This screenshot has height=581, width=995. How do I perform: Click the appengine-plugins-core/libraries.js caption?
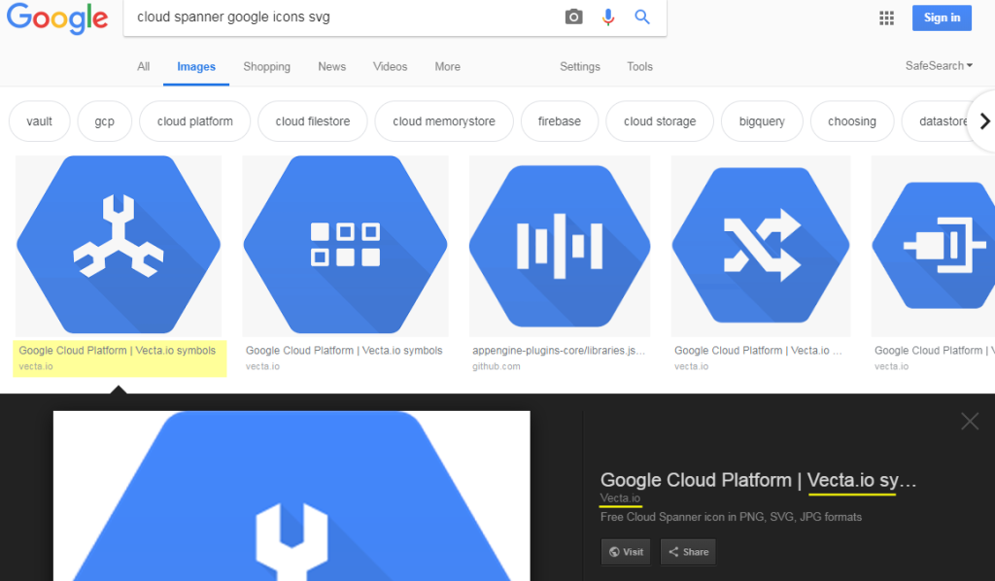coord(559,350)
